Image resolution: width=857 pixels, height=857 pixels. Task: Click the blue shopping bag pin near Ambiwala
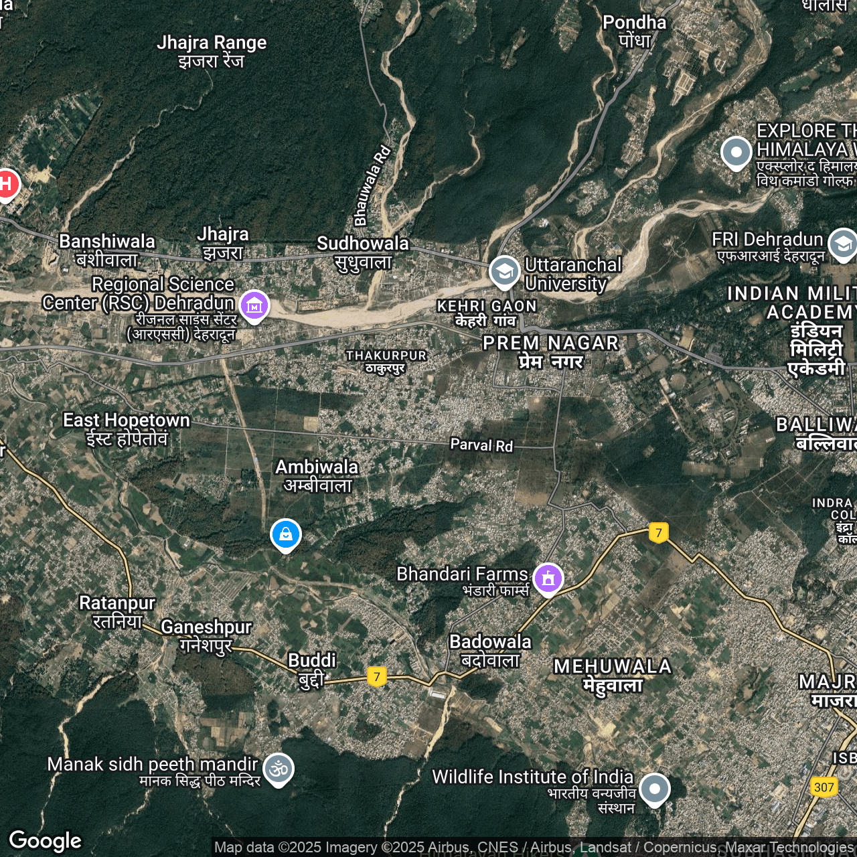click(286, 535)
